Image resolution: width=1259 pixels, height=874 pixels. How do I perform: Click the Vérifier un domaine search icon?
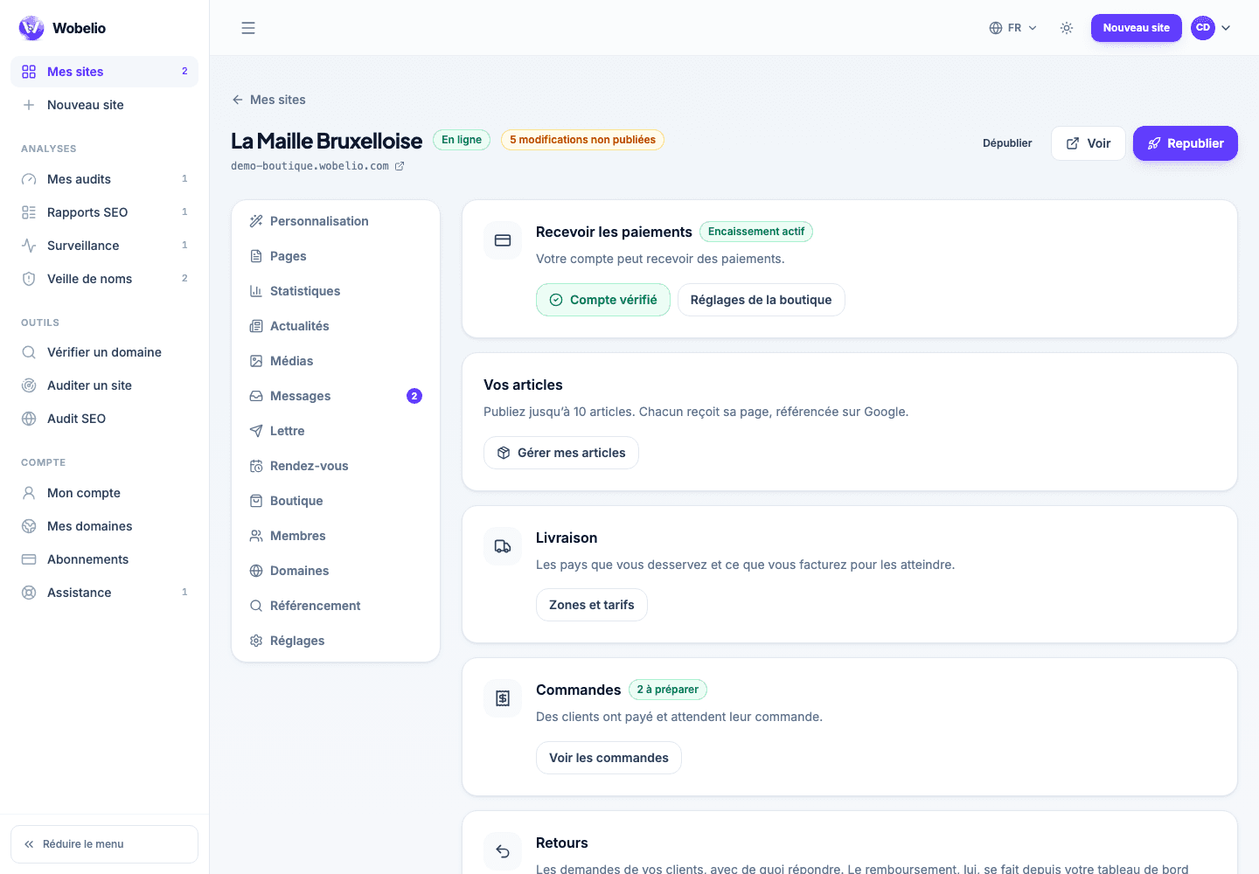click(29, 352)
